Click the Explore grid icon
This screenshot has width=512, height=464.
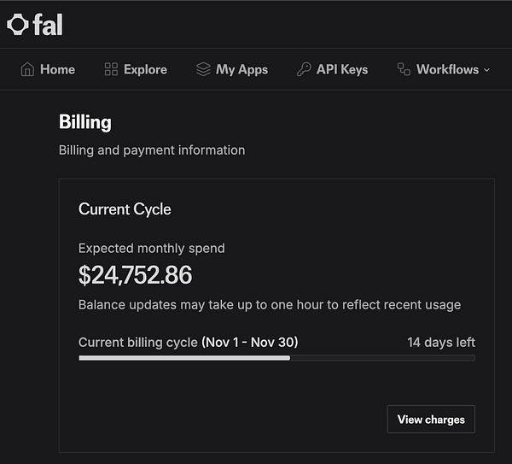tap(111, 69)
